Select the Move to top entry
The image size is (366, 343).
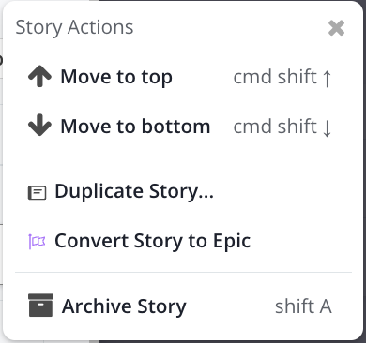[180, 77]
